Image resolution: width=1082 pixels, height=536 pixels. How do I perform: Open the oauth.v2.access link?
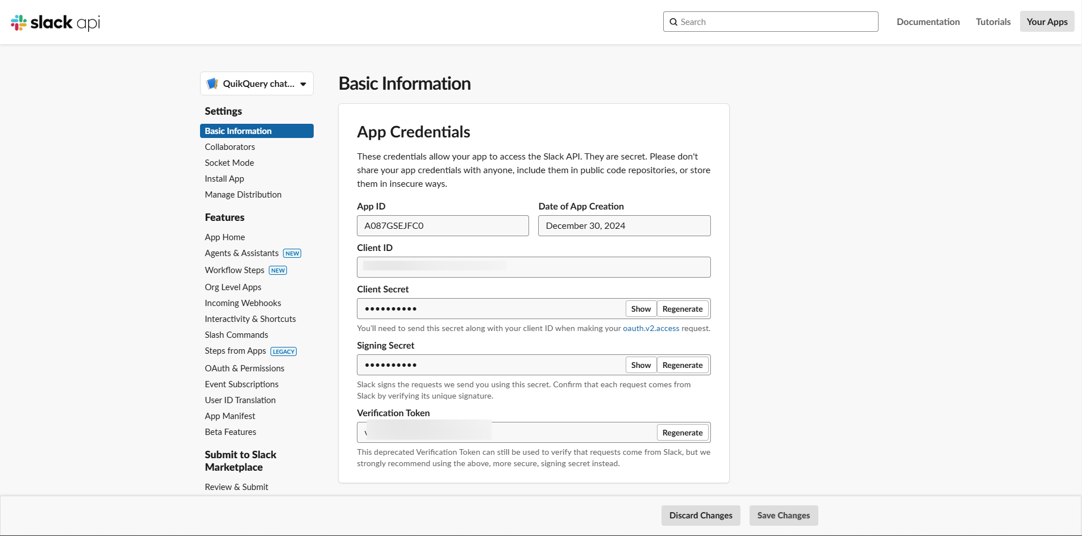pyautogui.click(x=651, y=328)
